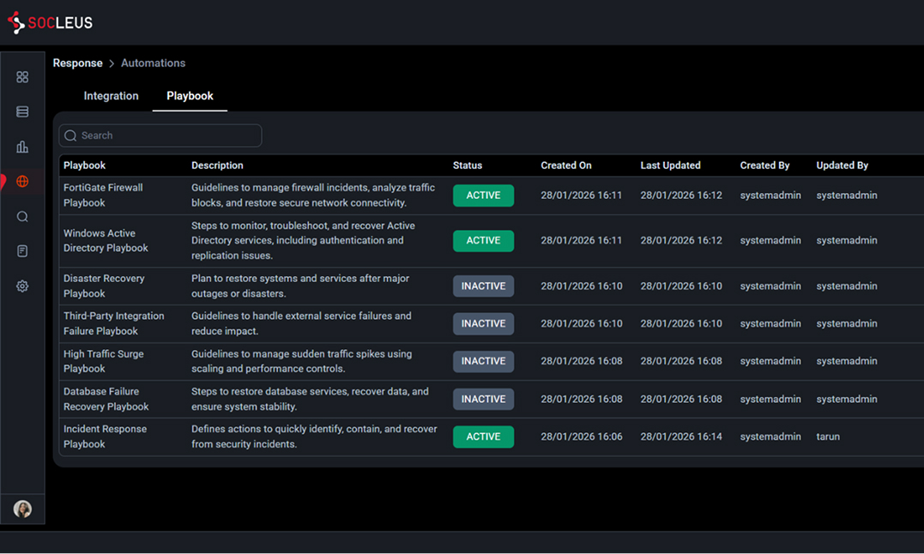Click the Socleus logo

tap(50, 23)
